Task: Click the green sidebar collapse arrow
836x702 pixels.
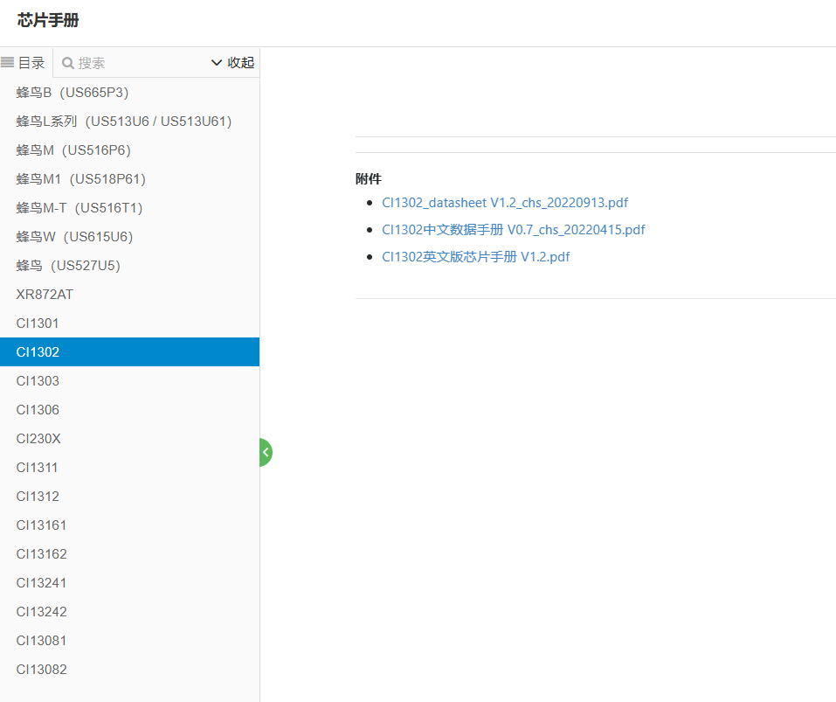Action: point(265,452)
